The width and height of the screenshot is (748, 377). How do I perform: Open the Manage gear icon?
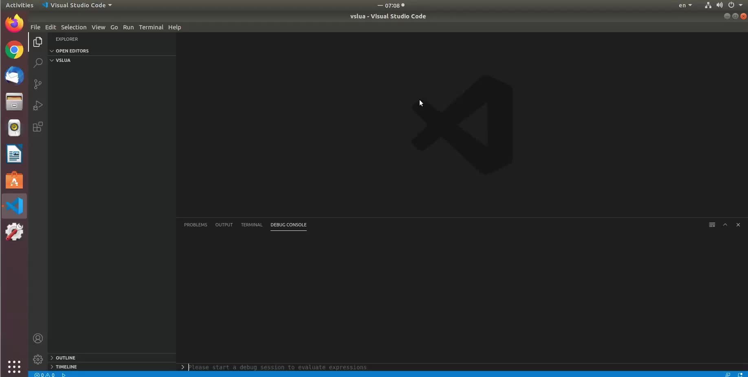tap(38, 359)
